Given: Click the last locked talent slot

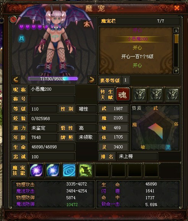Looking at the screenshot, I should (172, 94).
